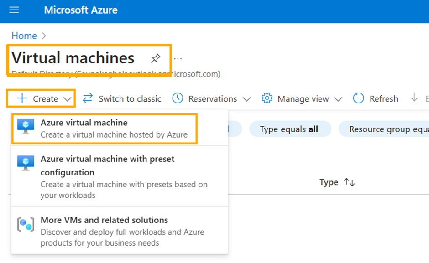This screenshot has height=263, width=429.
Task: Open the ellipsis more options menu
Action: [x=178, y=58]
